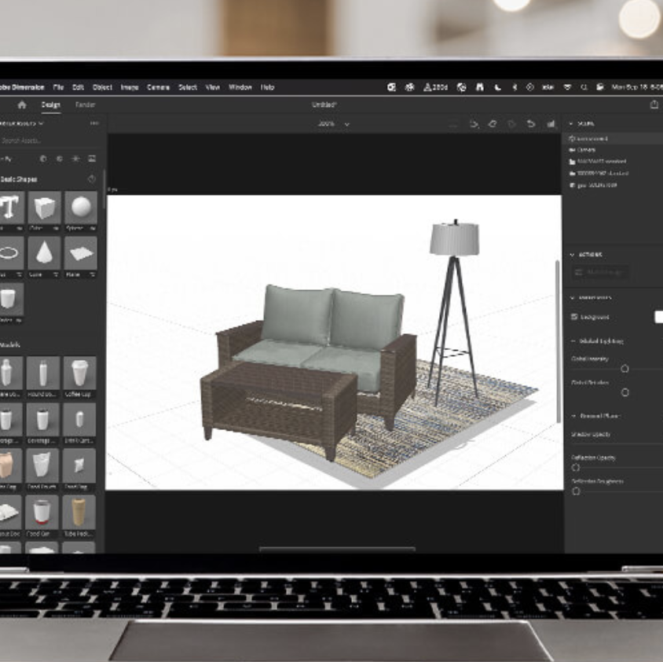Click the small icon on Cone label
The height and width of the screenshot is (662, 663).
pos(57,274)
